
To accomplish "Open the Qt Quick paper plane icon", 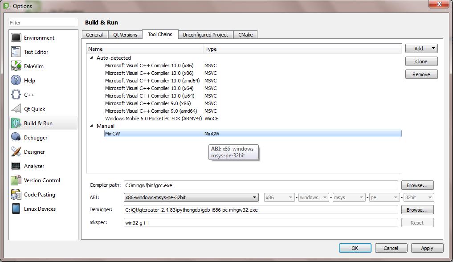I will click(x=16, y=109).
